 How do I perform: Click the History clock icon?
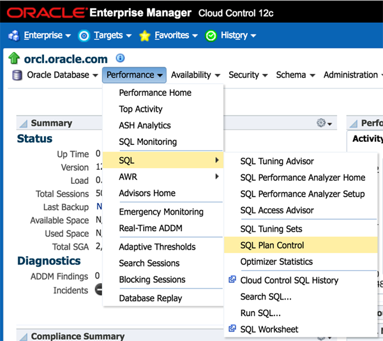tap(211, 36)
